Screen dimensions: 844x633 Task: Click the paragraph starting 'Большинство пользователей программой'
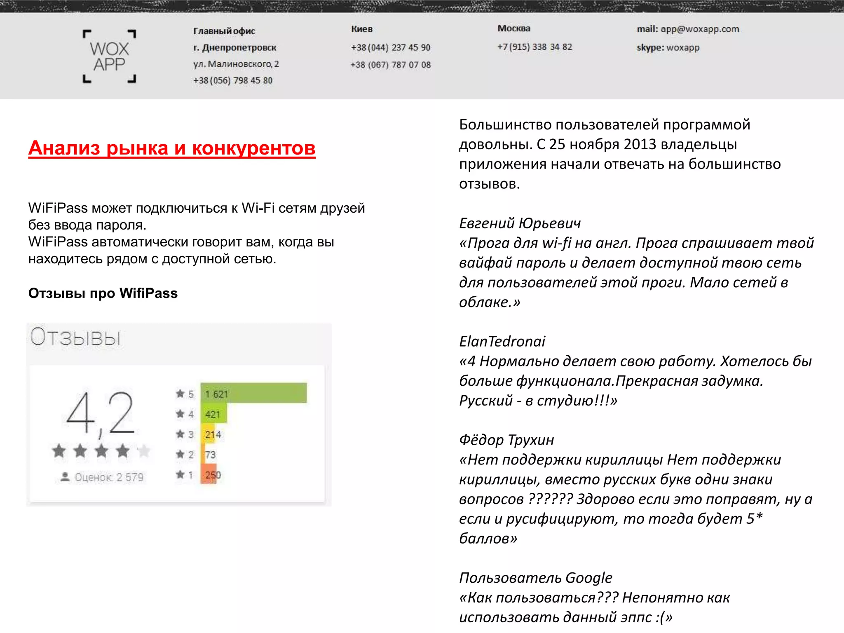[x=620, y=154]
